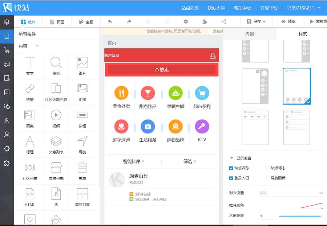Open the user icon in left sidebar
327x226 pixels.
point(7,134)
